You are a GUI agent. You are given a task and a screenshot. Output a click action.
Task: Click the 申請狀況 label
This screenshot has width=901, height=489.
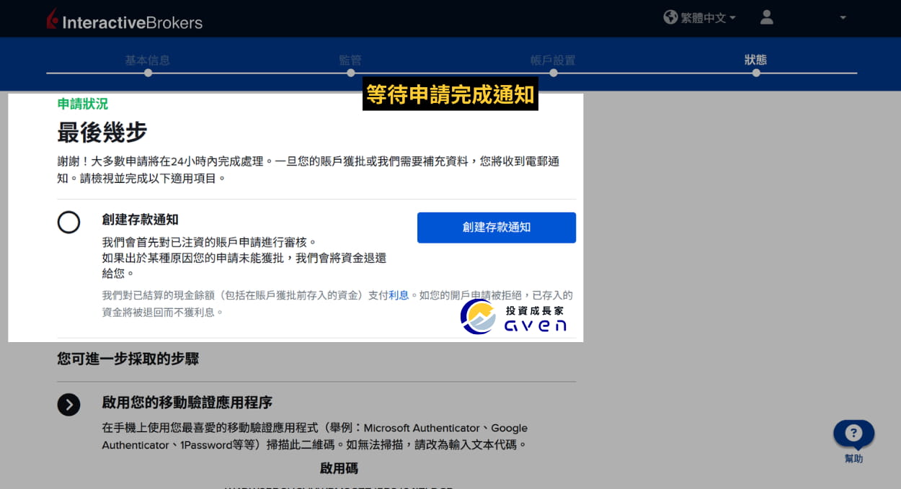click(x=83, y=104)
